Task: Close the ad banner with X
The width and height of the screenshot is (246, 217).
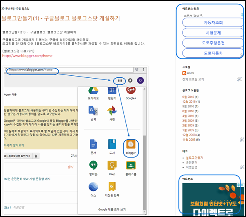Action: [242, 185]
